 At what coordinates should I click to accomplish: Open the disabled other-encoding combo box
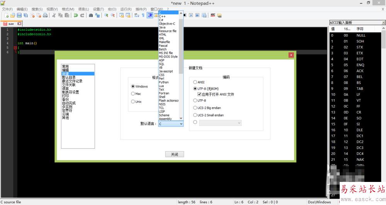tap(220, 123)
